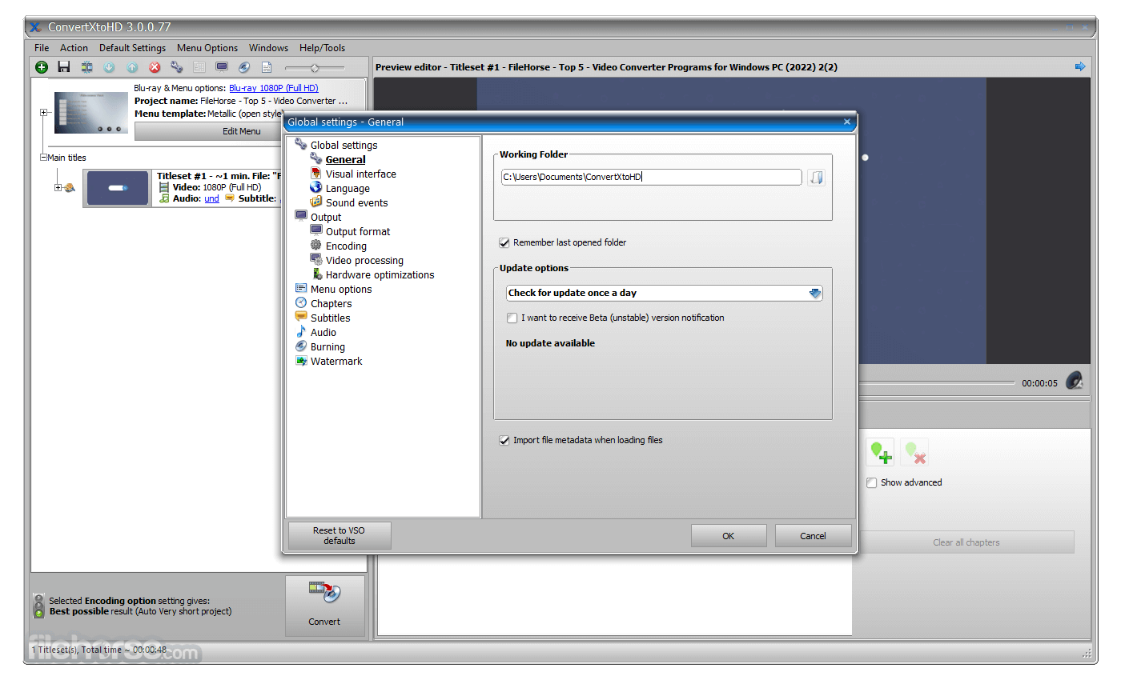Screen dimensions: 1121x688
Task: Click Reset to VSO defaults button
Action: (340, 535)
